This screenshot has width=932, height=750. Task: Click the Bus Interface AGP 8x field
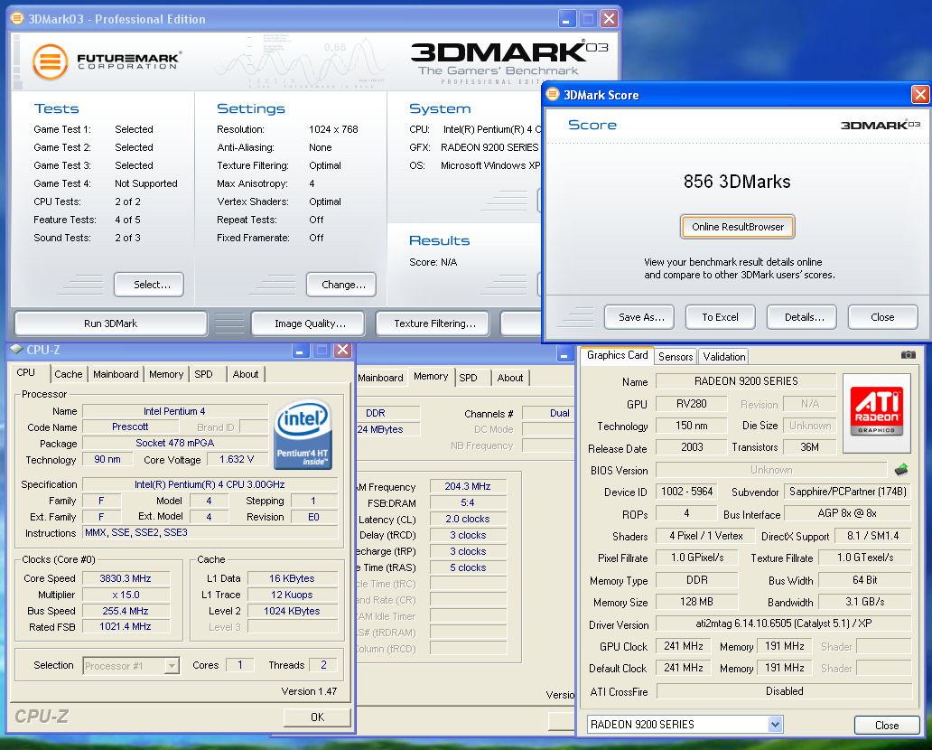[848, 513]
